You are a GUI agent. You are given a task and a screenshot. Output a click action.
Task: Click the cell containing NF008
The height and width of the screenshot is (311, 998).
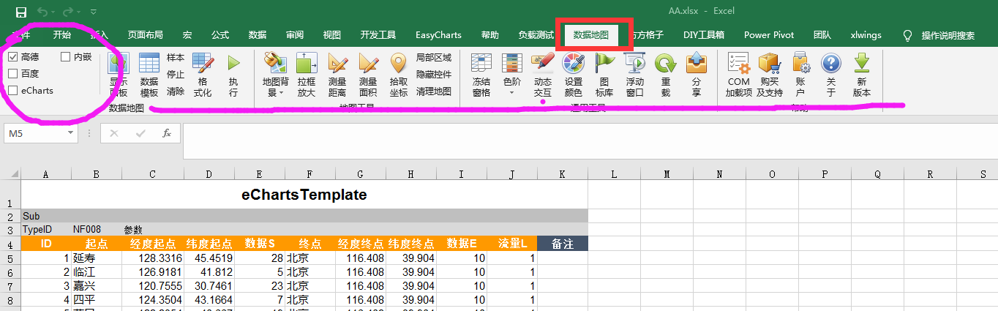point(97,229)
